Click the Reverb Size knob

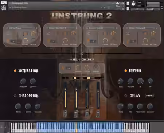(121, 81)
